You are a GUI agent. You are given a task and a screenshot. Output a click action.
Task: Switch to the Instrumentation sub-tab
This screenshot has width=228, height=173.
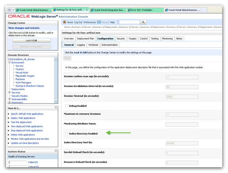click(x=110, y=45)
